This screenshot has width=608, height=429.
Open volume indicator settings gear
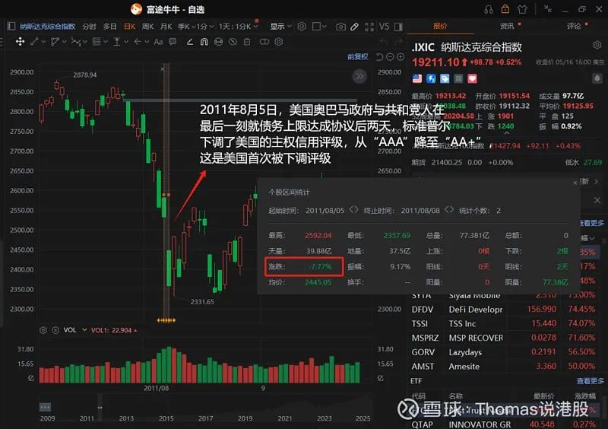(43, 330)
